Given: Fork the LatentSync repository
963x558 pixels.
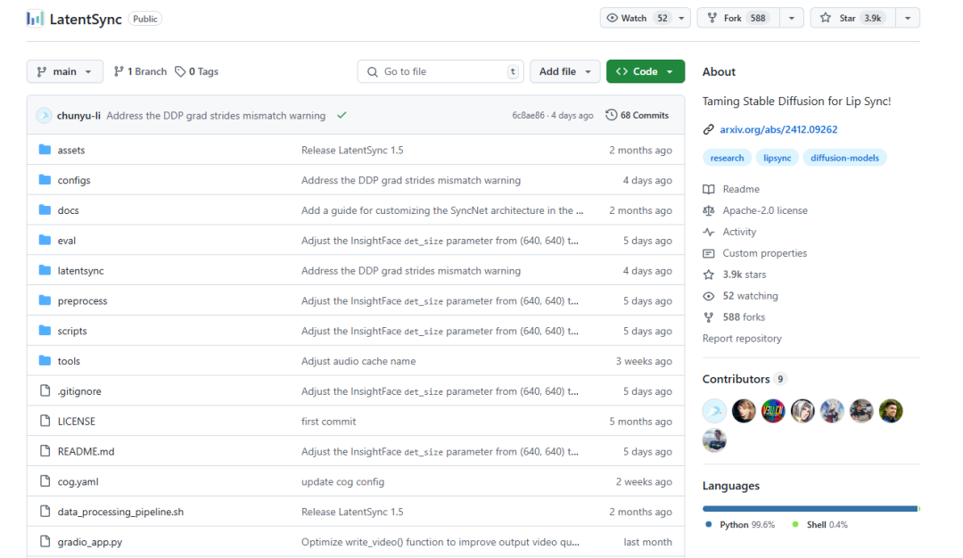Looking at the screenshot, I should pyautogui.click(x=738, y=19).
